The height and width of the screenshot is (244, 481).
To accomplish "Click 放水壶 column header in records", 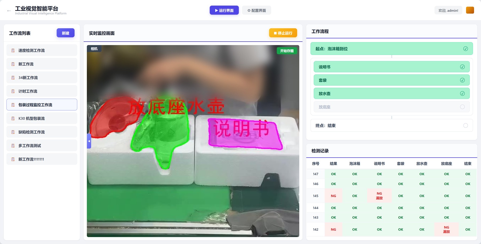I will (422, 163).
